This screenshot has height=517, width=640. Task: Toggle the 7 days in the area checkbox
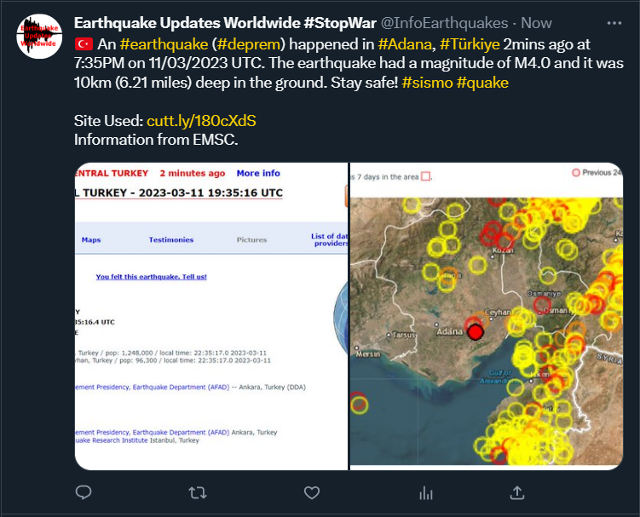click(x=426, y=176)
